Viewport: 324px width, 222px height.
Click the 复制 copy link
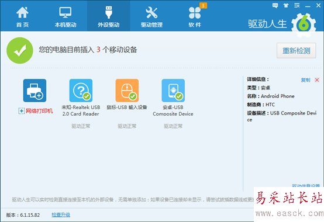pyautogui.click(x=305, y=80)
